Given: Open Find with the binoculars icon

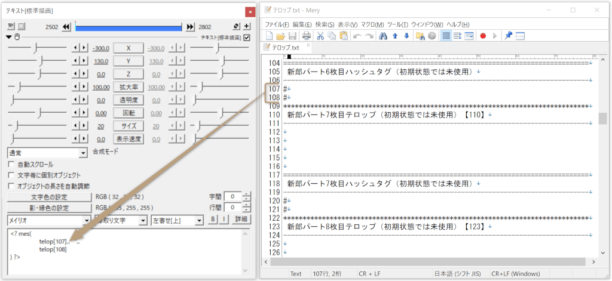Looking at the screenshot, I should point(383,36).
